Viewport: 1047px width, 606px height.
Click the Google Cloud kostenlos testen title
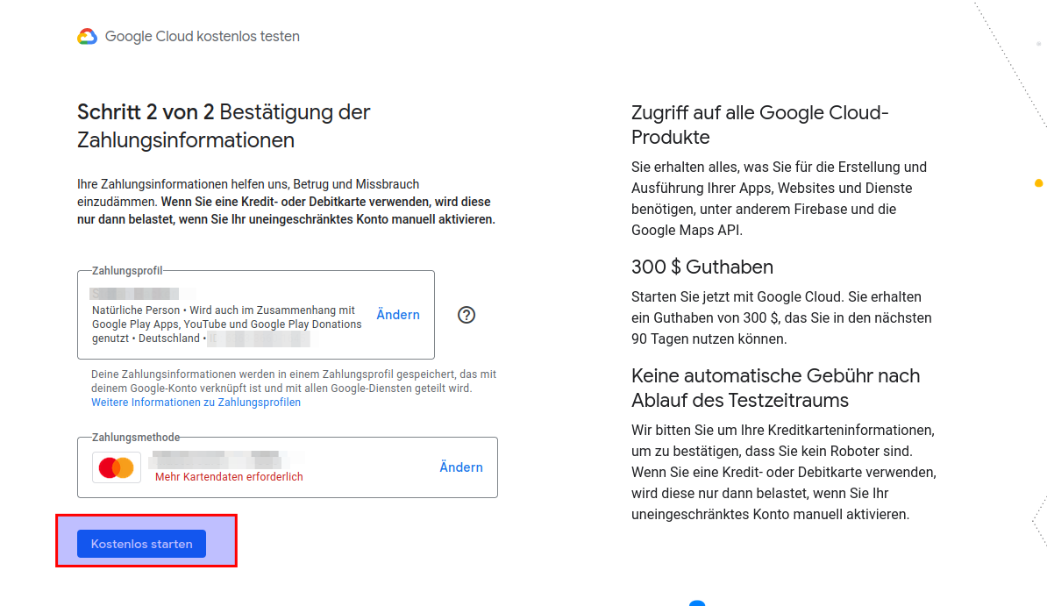pyautogui.click(x=202, y=37)
